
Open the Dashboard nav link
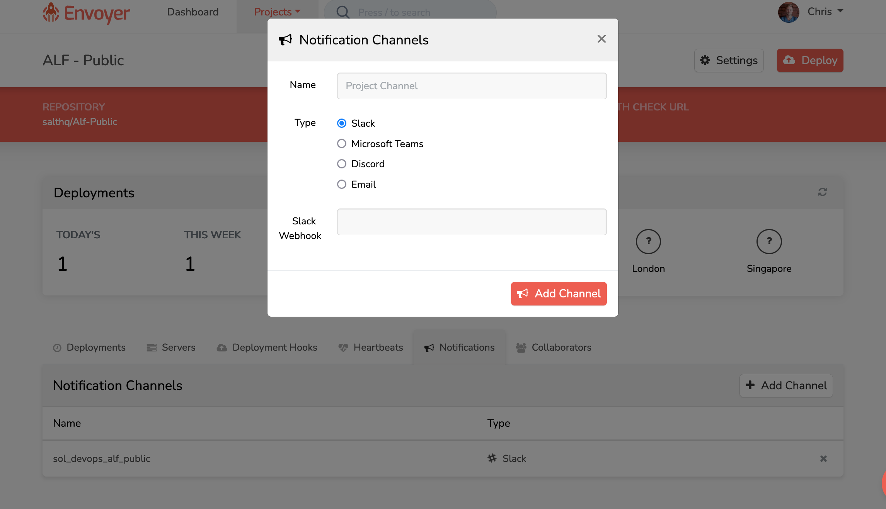(193, 12)
